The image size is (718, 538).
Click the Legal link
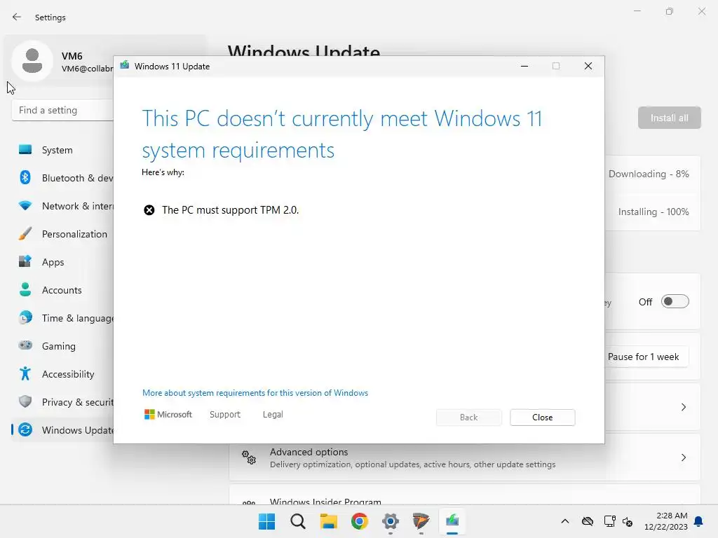point(273,414)
